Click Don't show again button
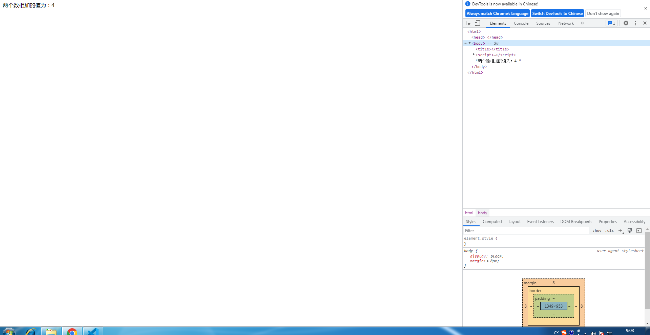Screen dimensions: 650x335 pyautogui.click(x=603, y=14)
